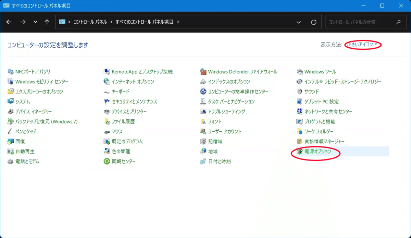Viewport: 411px width, 238px height.
Task: Open the RemoteApp とデスクトップ接続 icon
Action: 107,72
